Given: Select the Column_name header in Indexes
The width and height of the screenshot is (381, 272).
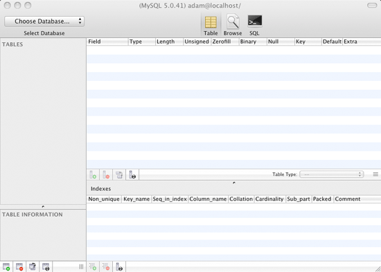Looking at the screenshot, I should click(209, 199).
